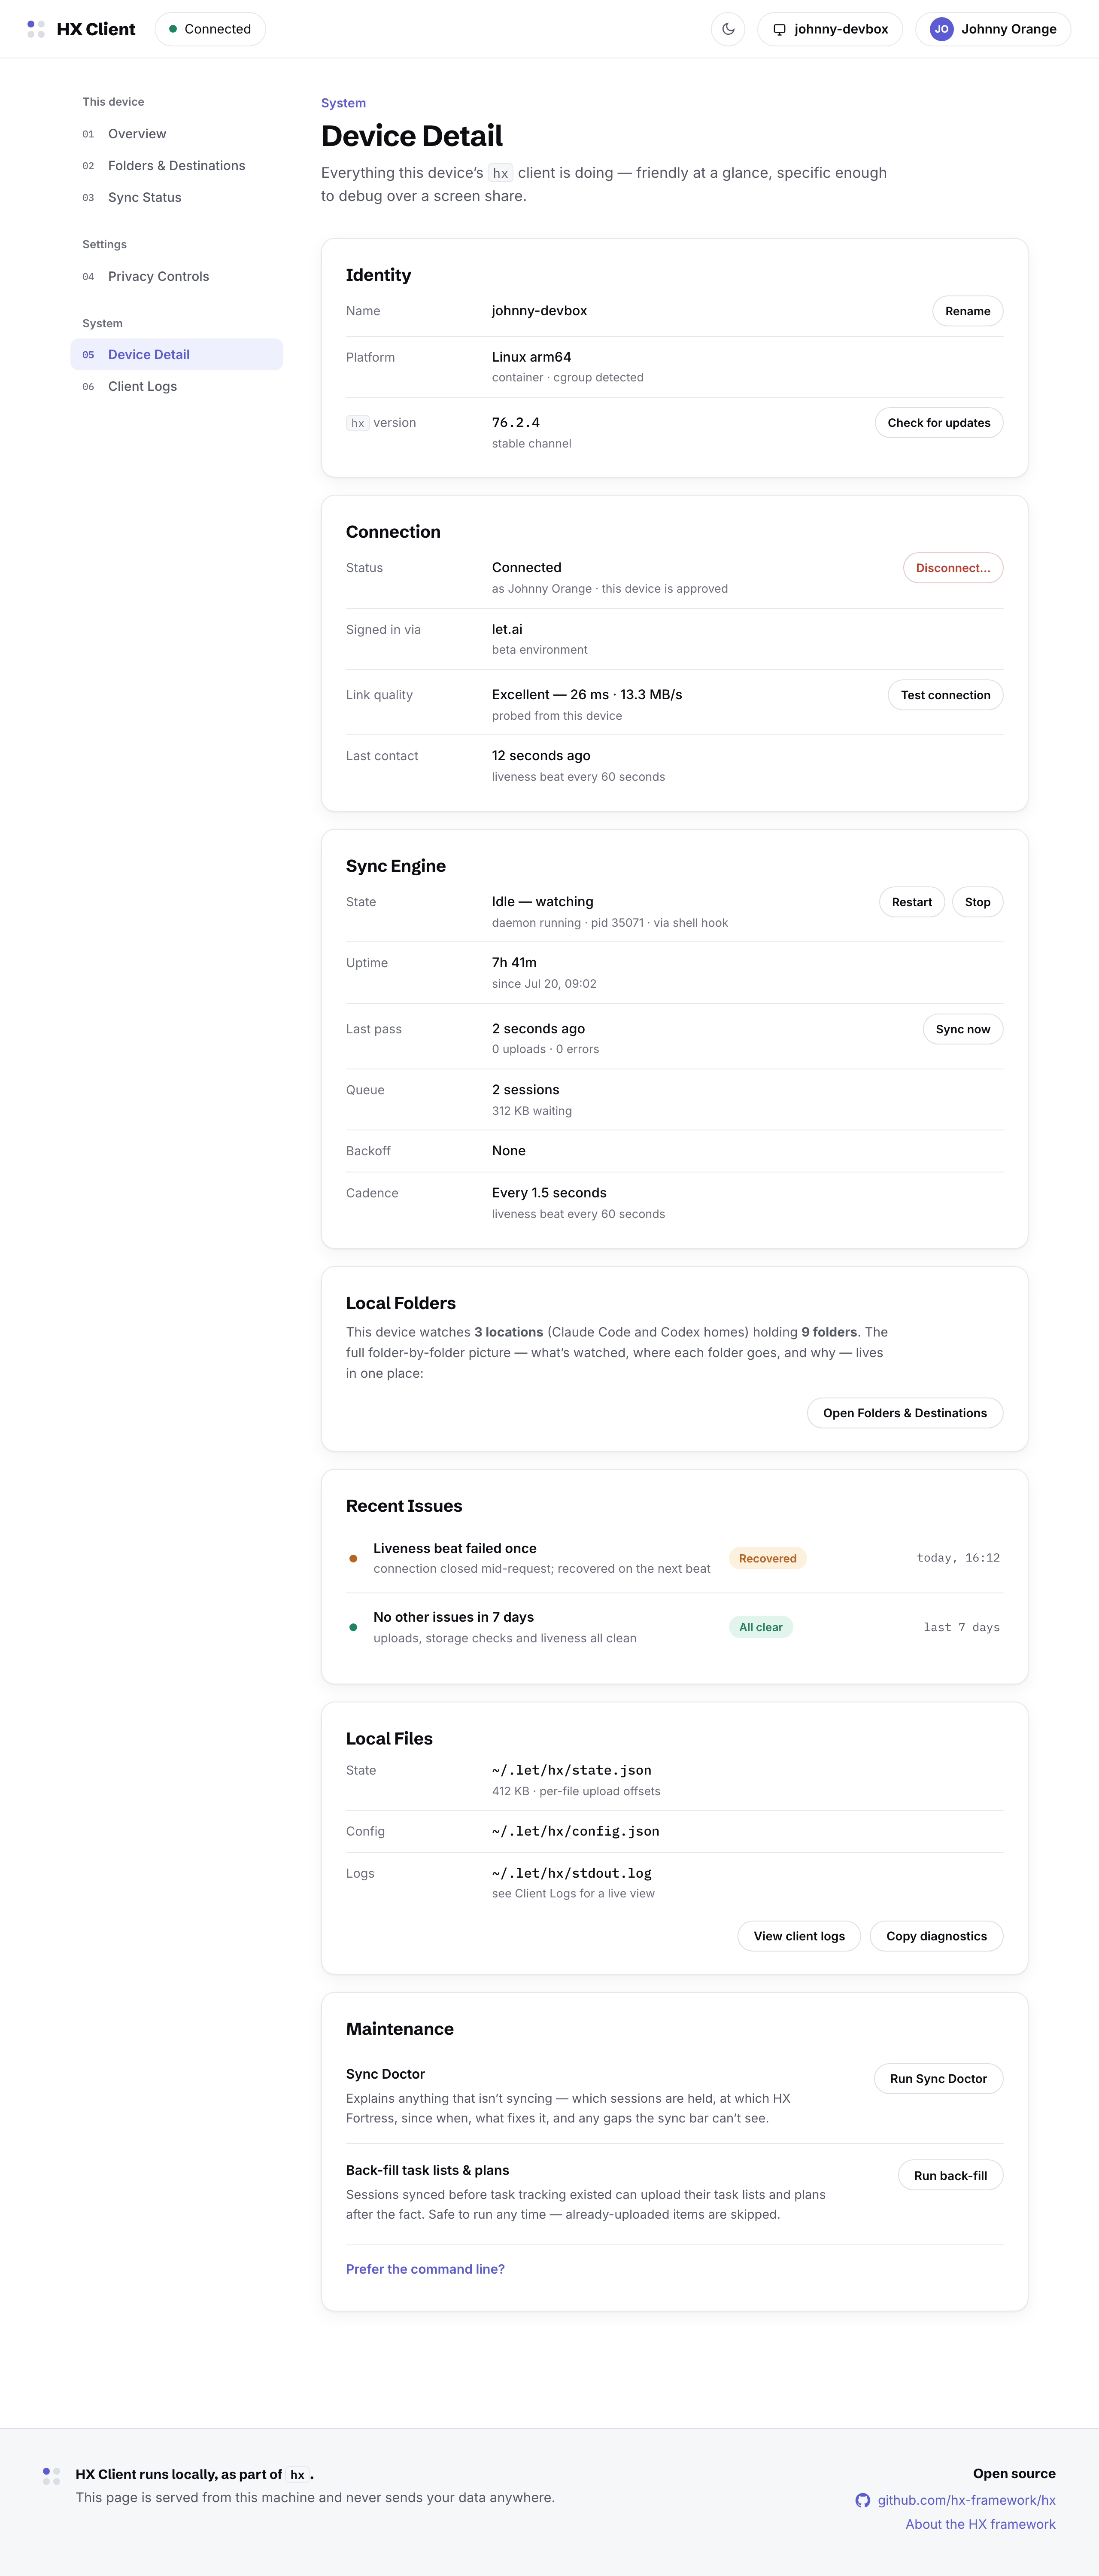Click the HX logo icon in footer
1099x2576 pixels.
(51, 2476)
